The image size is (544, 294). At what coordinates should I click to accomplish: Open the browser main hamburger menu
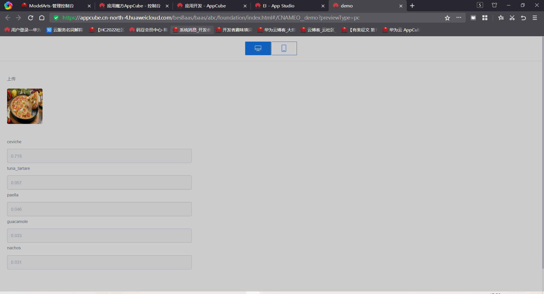tap(535, 18)
